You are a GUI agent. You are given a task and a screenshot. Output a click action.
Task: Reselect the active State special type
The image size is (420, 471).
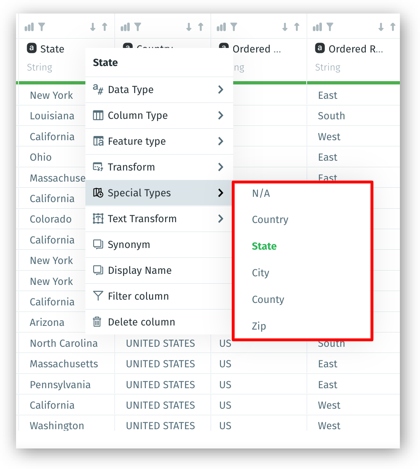click(264, 246)
